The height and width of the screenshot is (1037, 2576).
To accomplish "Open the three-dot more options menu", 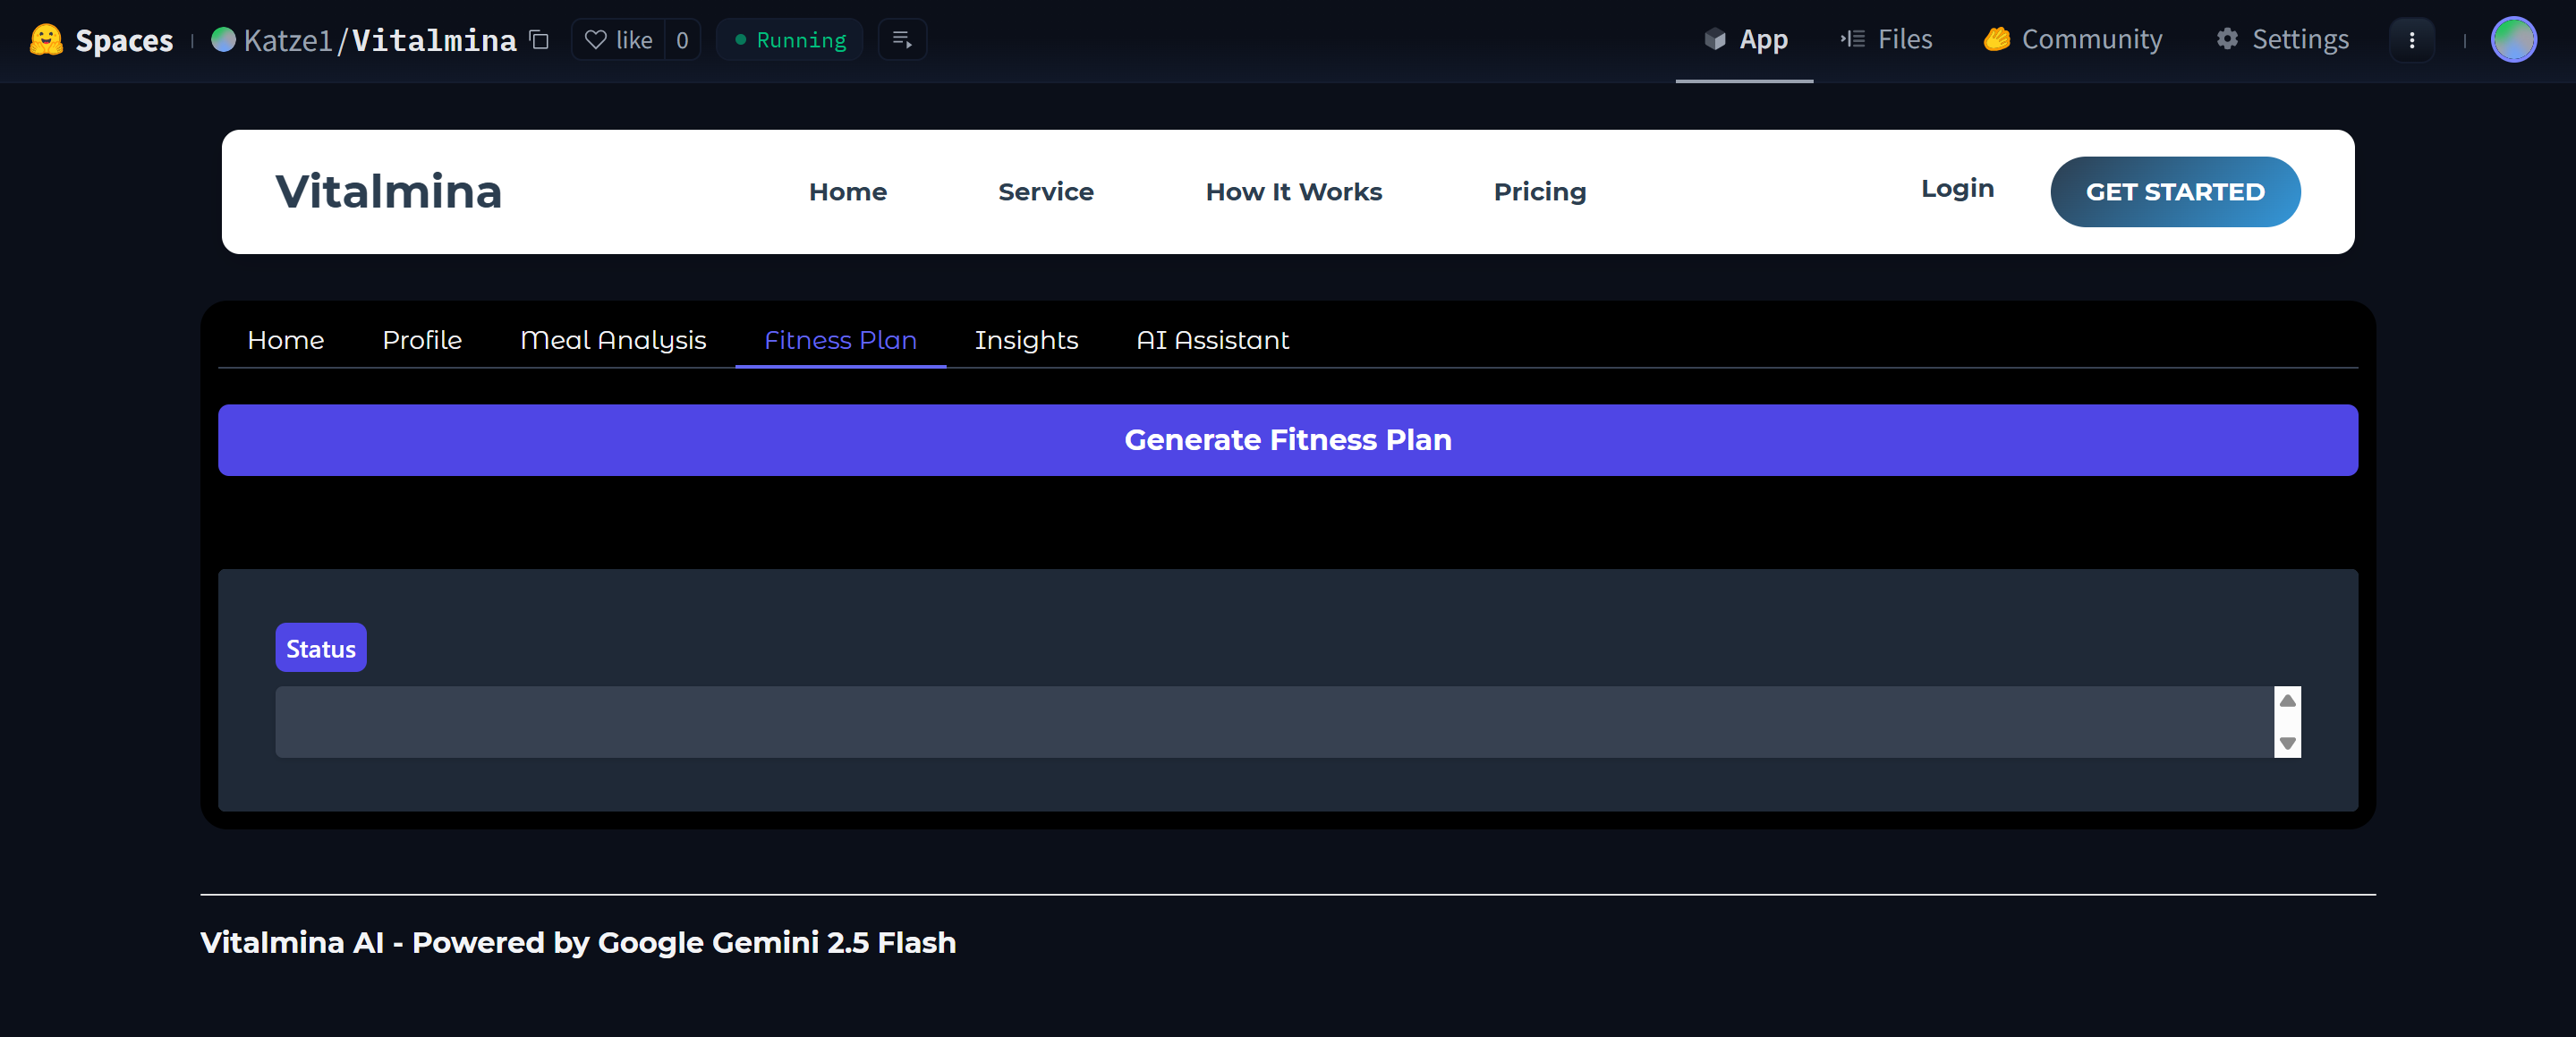I will 2411,40.
